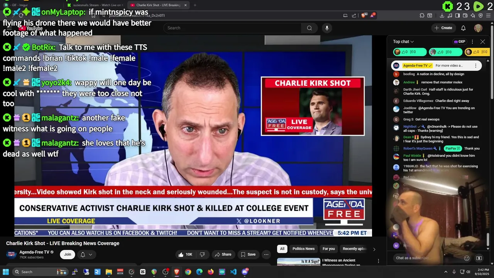The width and height of the screenshot is (494, 278).
Task: Close the live chat panel
Action: tap(482, 42)
